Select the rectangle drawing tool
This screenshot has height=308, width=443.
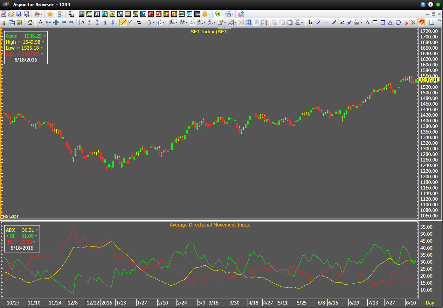[x=383, y=22]
